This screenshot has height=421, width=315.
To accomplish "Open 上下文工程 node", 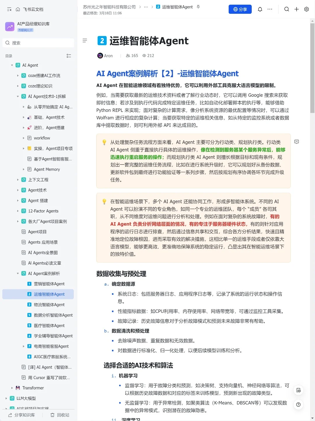I will [38, 180].
